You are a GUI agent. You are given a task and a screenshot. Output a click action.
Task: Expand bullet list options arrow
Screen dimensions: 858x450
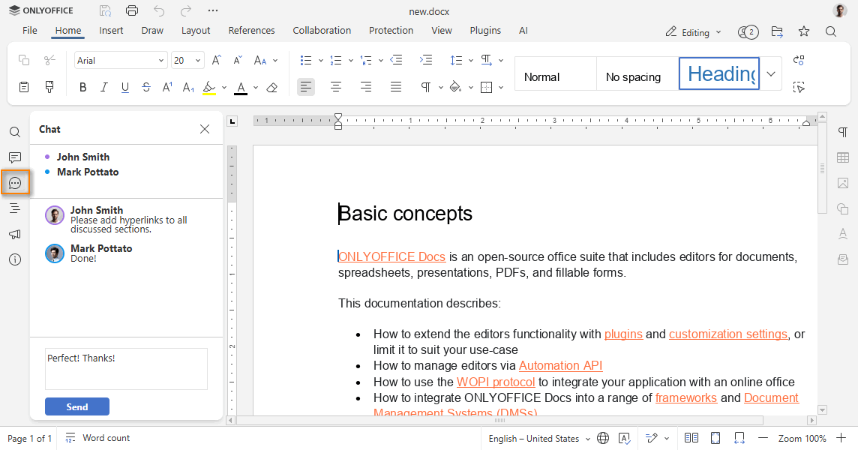321,60
